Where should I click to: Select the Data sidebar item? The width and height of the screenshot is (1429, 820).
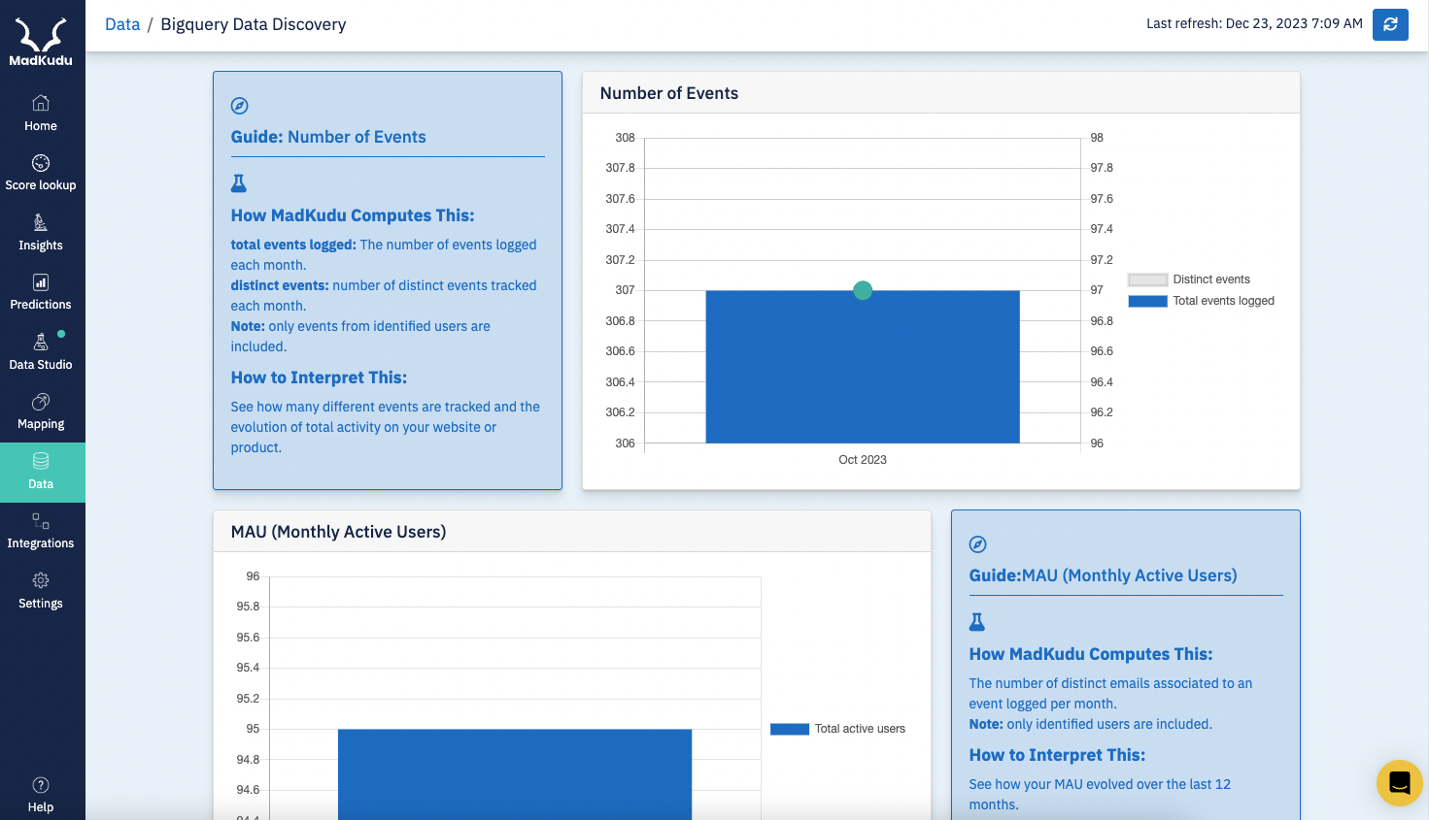[x=41, y=472]
